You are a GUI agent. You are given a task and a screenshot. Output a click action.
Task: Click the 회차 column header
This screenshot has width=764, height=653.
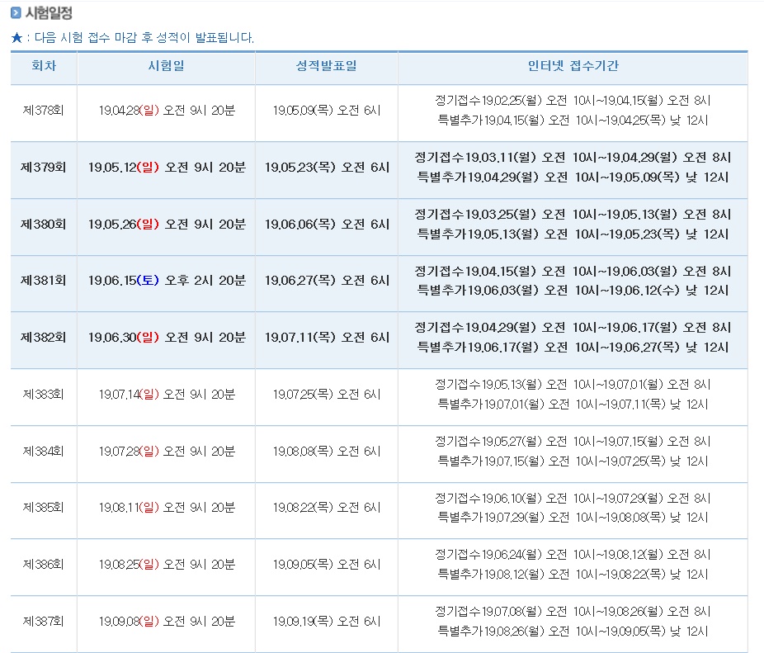44,66
